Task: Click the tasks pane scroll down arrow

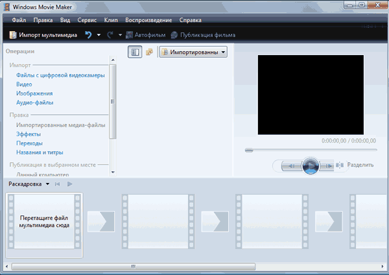Action: pos(113,173)
